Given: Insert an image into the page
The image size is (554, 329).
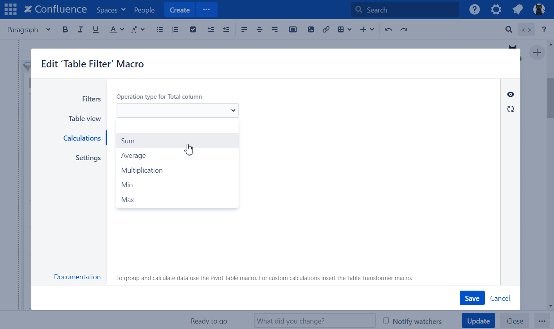Looking at the screenshot, I should point(311,29).
